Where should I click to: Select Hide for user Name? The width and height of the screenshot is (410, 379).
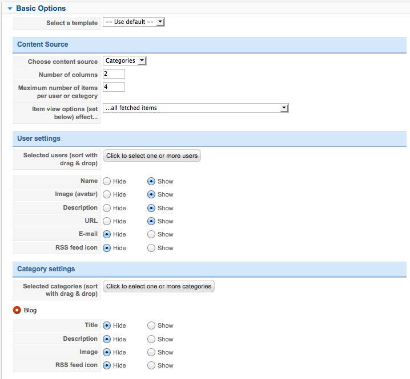(107, 181)
